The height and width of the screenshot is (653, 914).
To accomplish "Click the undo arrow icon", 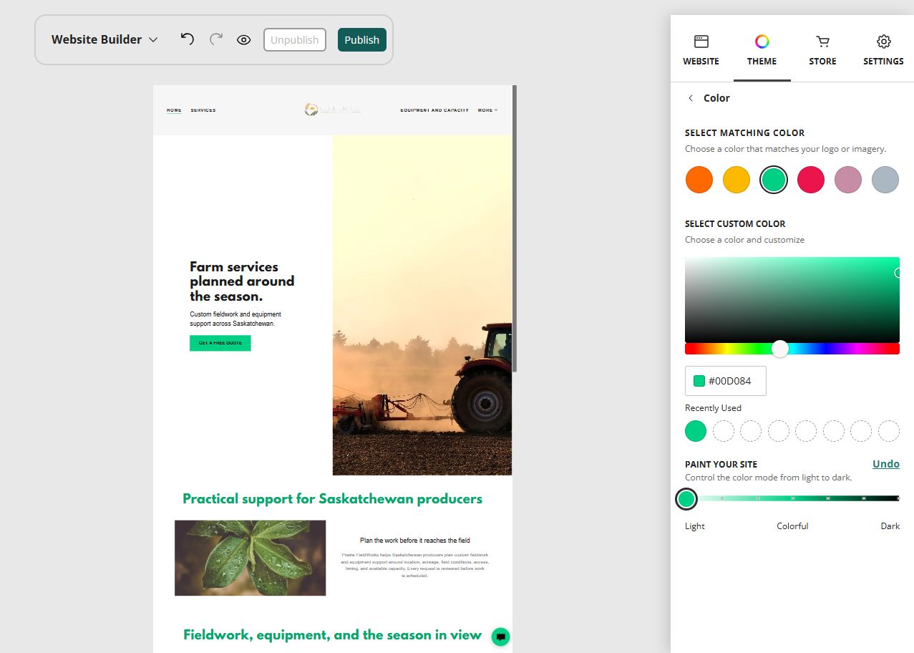I will pos(188,39).
